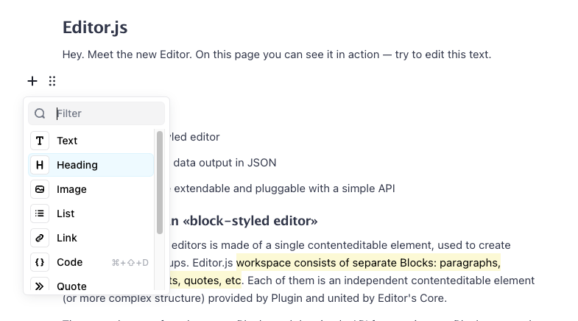Choose the "Heading" label in the toolbox

tap(77, 165)
